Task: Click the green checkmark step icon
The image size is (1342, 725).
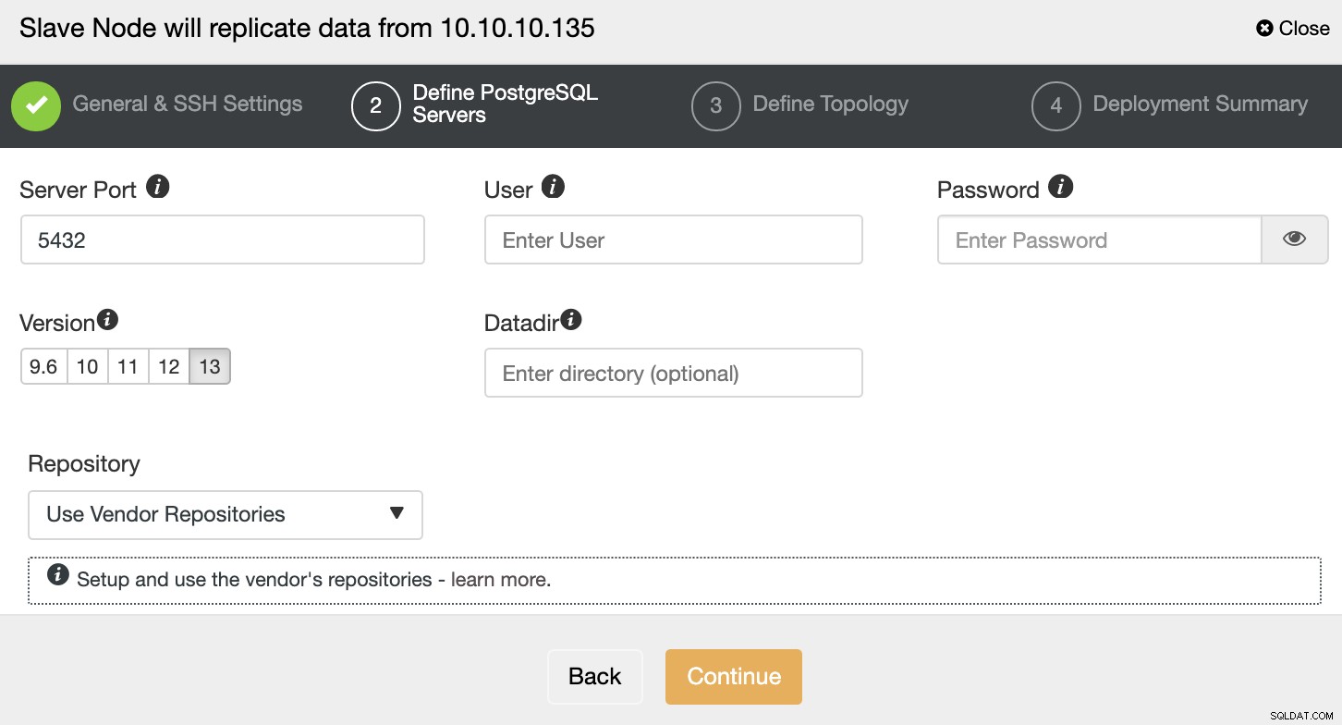Action: click(36, 106)
